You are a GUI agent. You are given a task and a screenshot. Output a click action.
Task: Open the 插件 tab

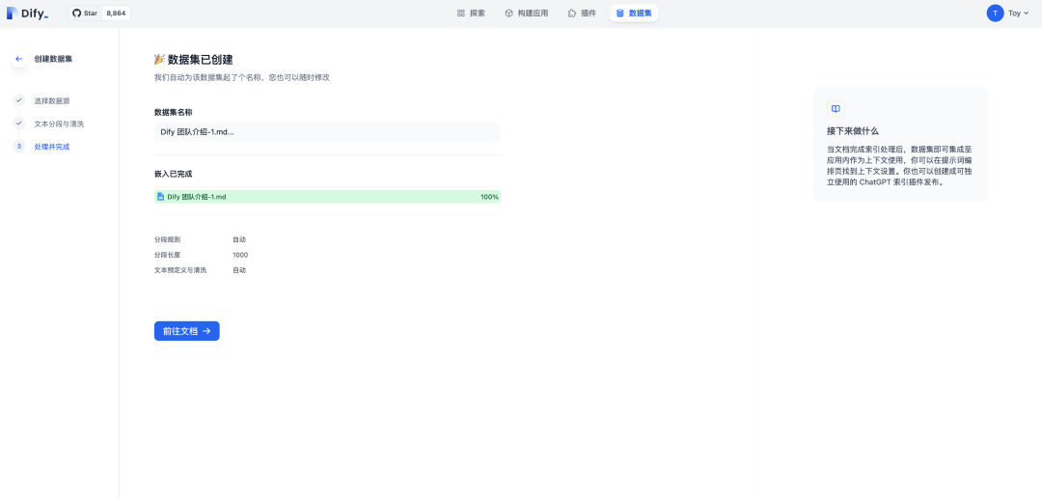coord(582,14)
